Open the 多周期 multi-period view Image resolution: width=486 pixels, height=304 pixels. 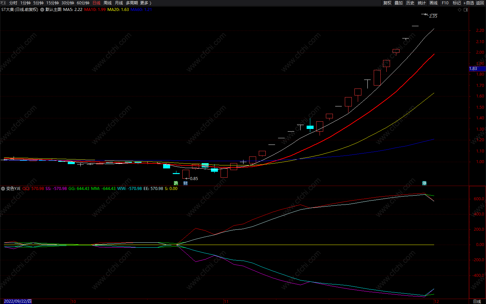pyautogui.click(x=132, y=3)
